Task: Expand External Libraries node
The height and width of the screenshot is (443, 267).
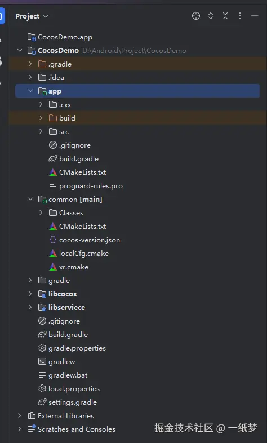Action: point(20,415)
